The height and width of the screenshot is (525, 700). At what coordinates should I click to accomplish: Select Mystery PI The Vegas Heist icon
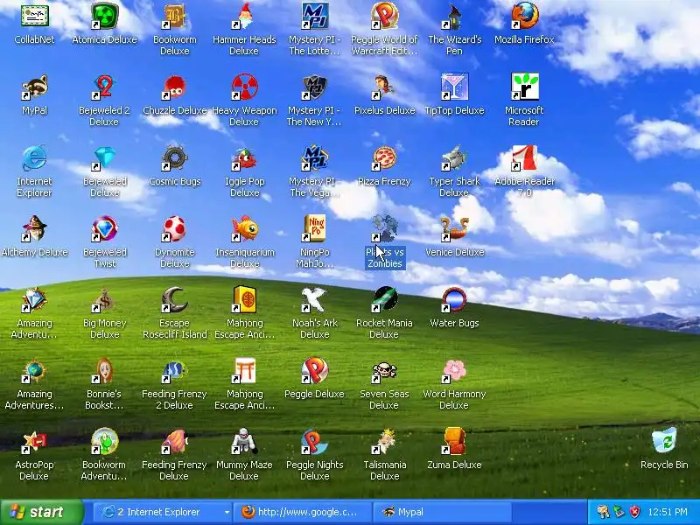(x=314, y=157)
